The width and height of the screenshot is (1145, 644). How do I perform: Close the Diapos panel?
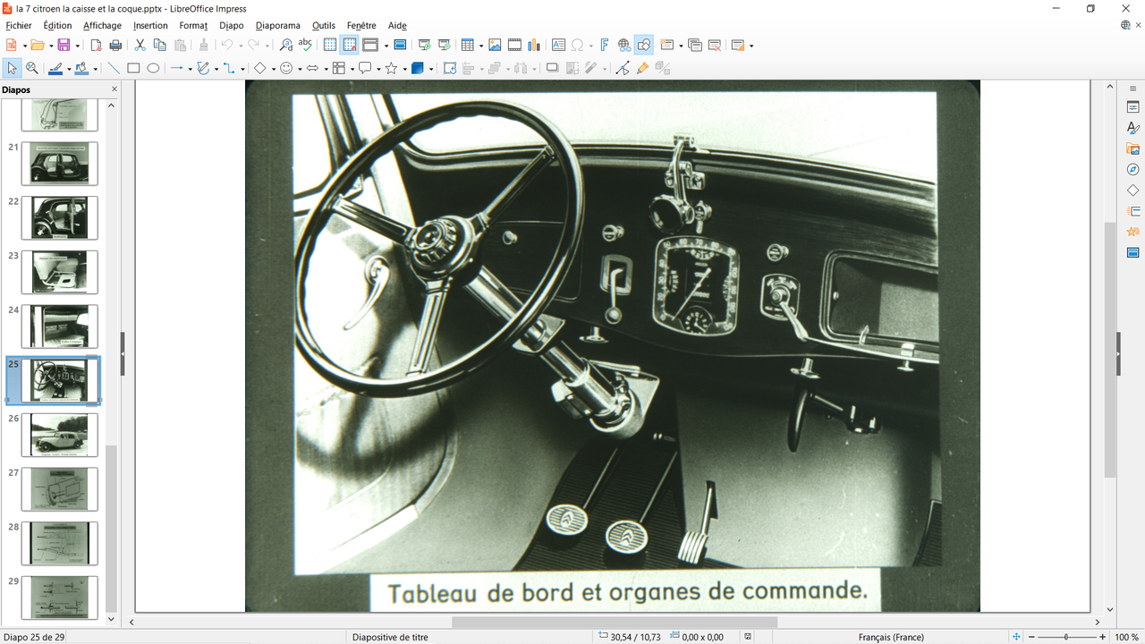tap(114, 89)
